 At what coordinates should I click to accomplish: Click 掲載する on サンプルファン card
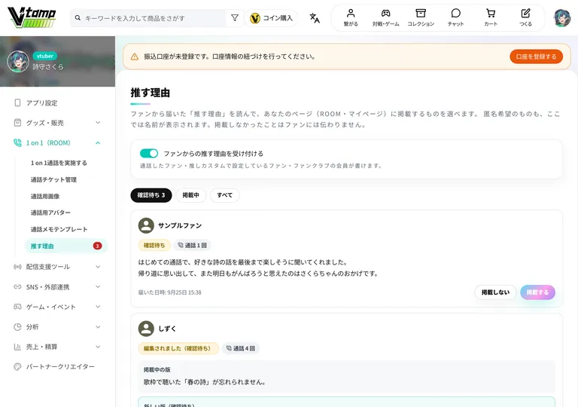[537, 292]
